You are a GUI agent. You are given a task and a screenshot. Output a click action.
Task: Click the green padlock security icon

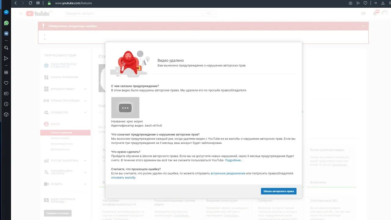click(x=49, y=3)
